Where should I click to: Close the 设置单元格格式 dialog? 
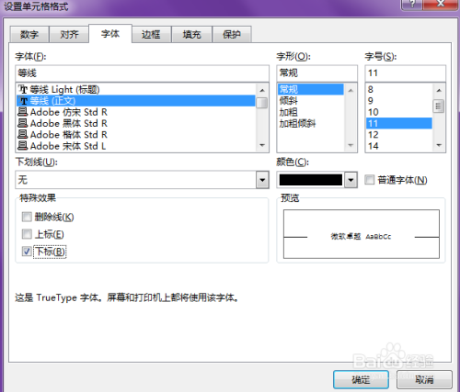(441, 4)
